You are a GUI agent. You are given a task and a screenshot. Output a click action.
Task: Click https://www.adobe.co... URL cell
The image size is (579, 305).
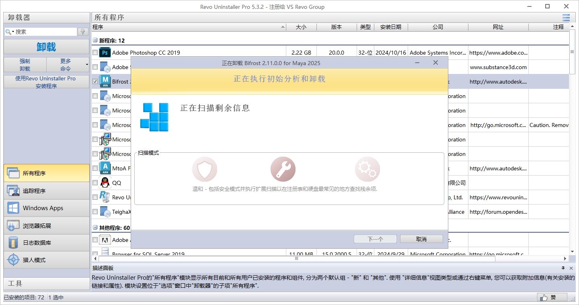click(x=498, y=53)
